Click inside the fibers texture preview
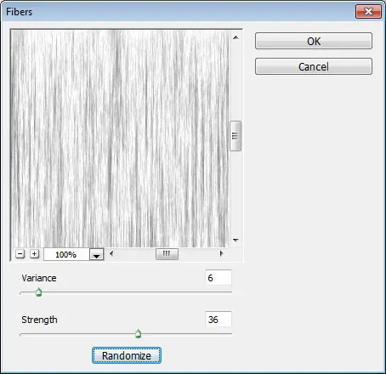This screenshot has width=386, height=374. (120, 139)
